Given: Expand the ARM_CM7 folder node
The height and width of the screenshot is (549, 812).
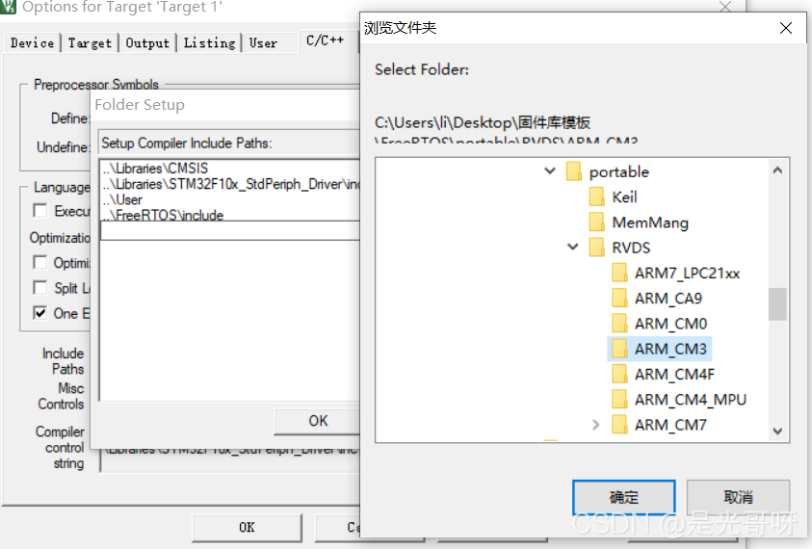Looking at the screenshot, I should pyautogui.click(x=595, y=425).
